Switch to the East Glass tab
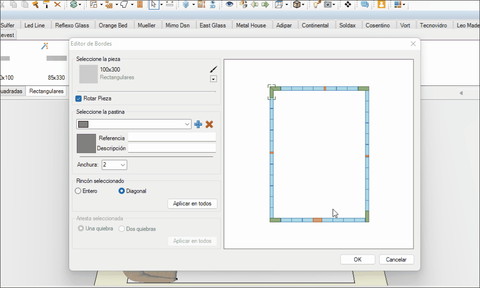Screen dimensions: 480x288 tap(213, 25)
